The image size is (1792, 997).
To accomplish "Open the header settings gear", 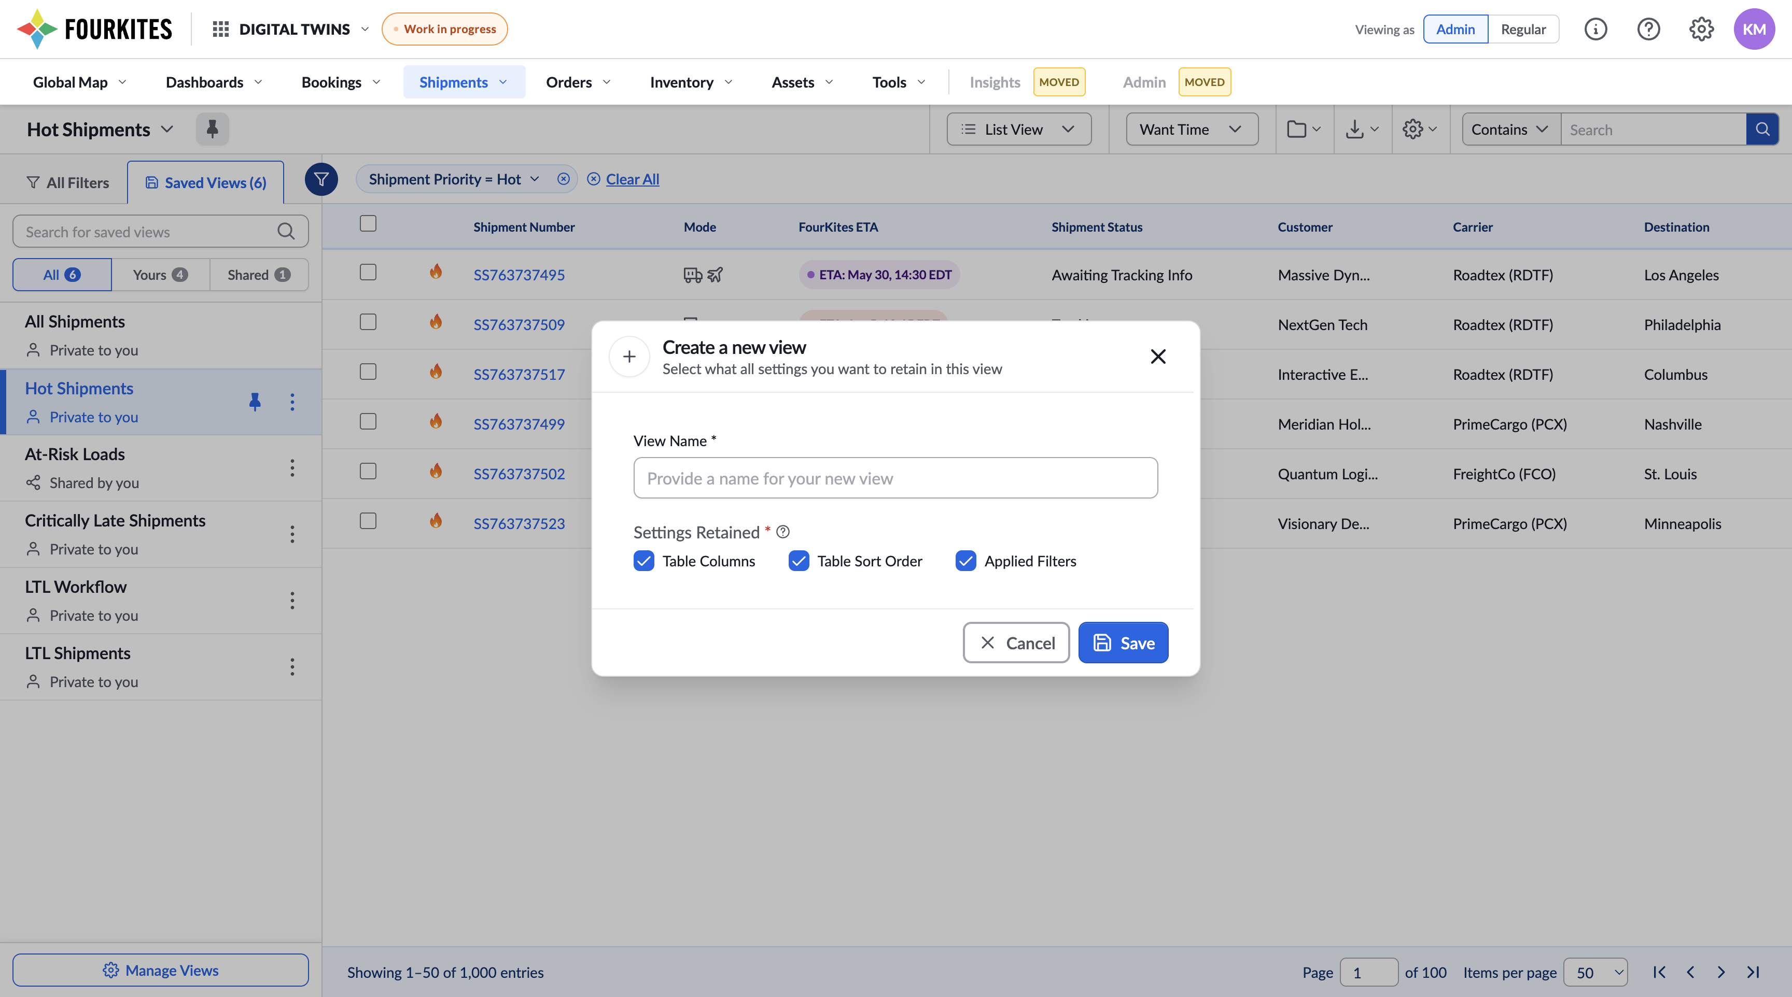I will [x=1702, y=29].
